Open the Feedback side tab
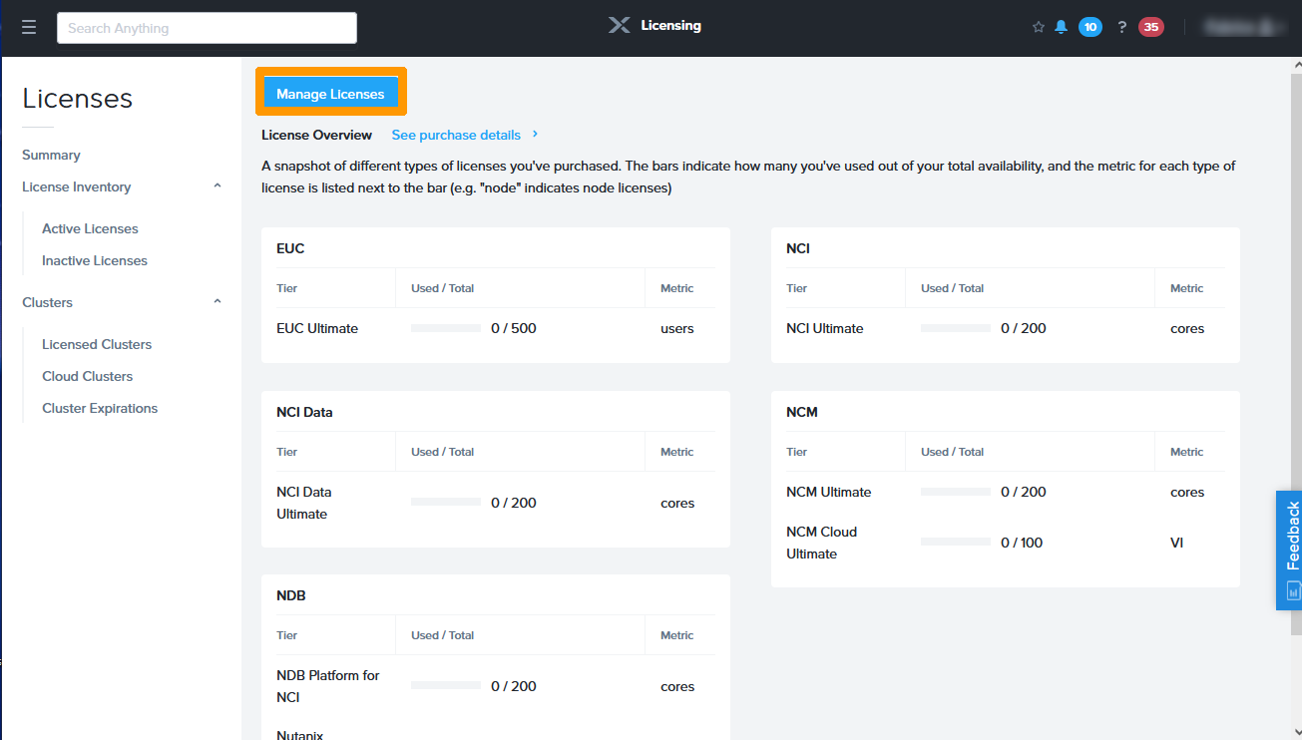1302x740 pixels. 1289,549
